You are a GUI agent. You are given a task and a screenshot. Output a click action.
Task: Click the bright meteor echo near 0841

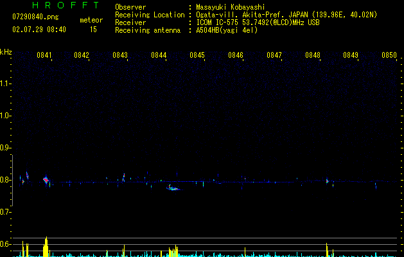pyautogui.click(x=46, y=180)
